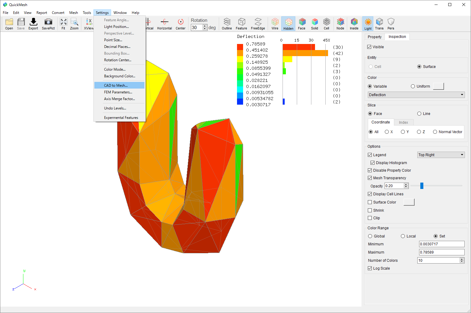Toggle the Trans transparency icon

click(x=379, y=24)
